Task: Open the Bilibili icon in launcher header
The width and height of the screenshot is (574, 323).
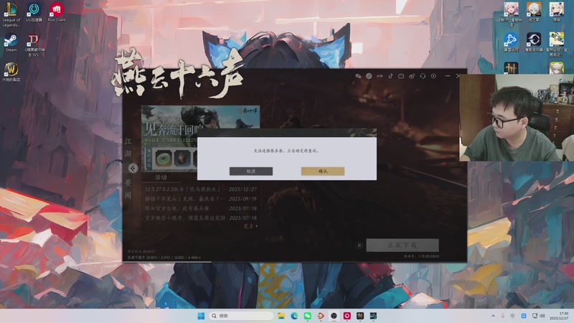Action: point(401,76)
